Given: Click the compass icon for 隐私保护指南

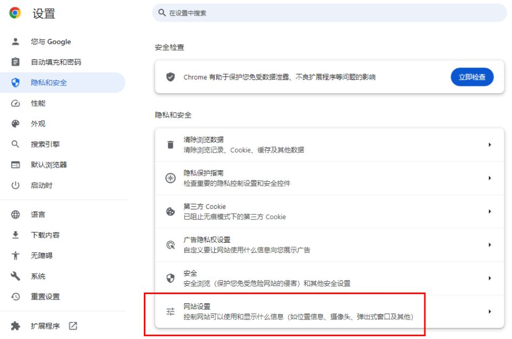Looking at the screenshot, I should [x=170, y=178].
